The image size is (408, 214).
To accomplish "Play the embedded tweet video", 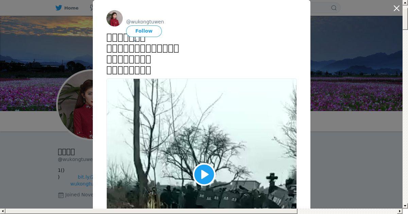I will pos(204,174).
